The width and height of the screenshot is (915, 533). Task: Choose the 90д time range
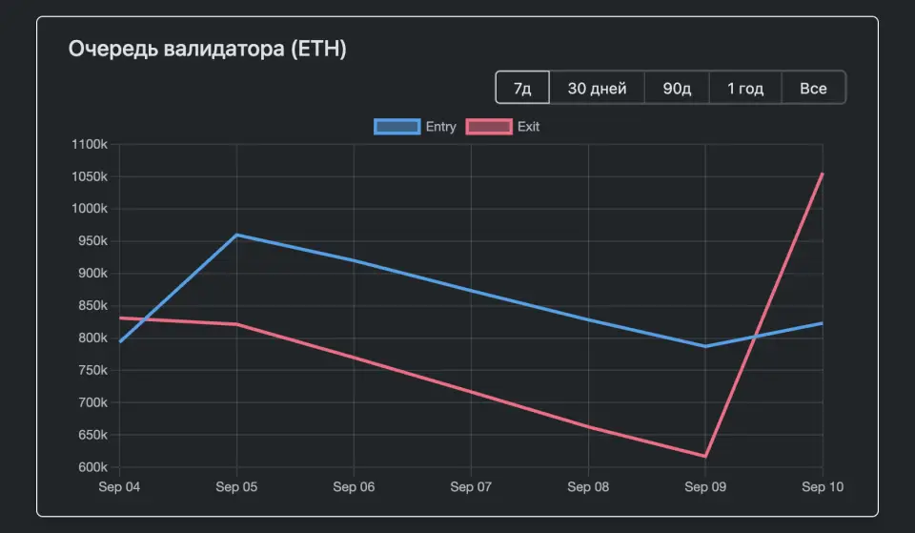[x=677, y=89]
